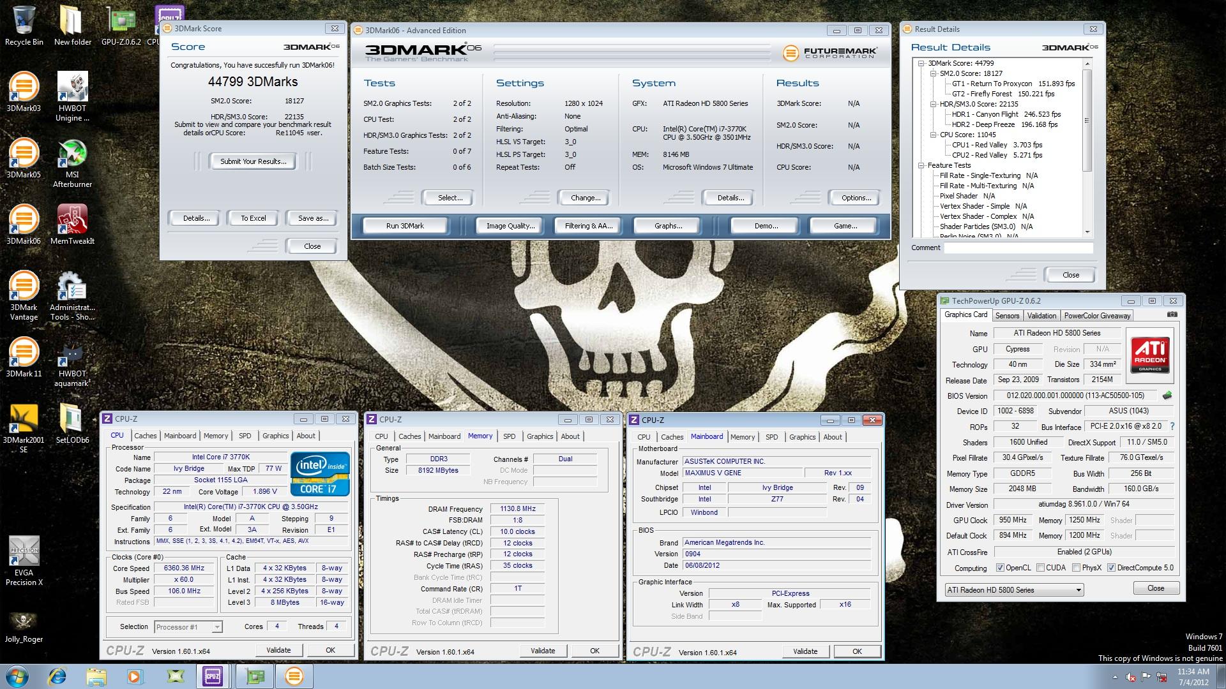
Task: Click the Filtering & AA button
Action: coord(588,226)
